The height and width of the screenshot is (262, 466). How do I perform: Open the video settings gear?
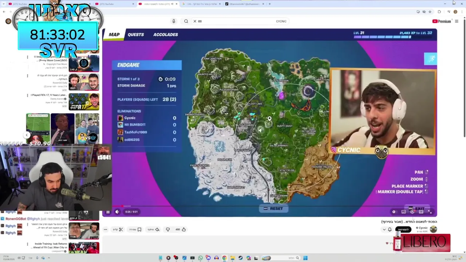(412, 212)
